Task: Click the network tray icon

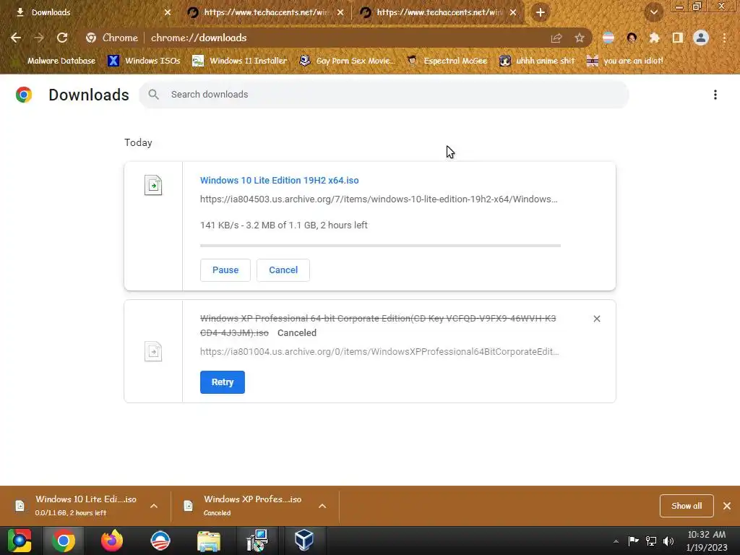Action: coord(651,541)
